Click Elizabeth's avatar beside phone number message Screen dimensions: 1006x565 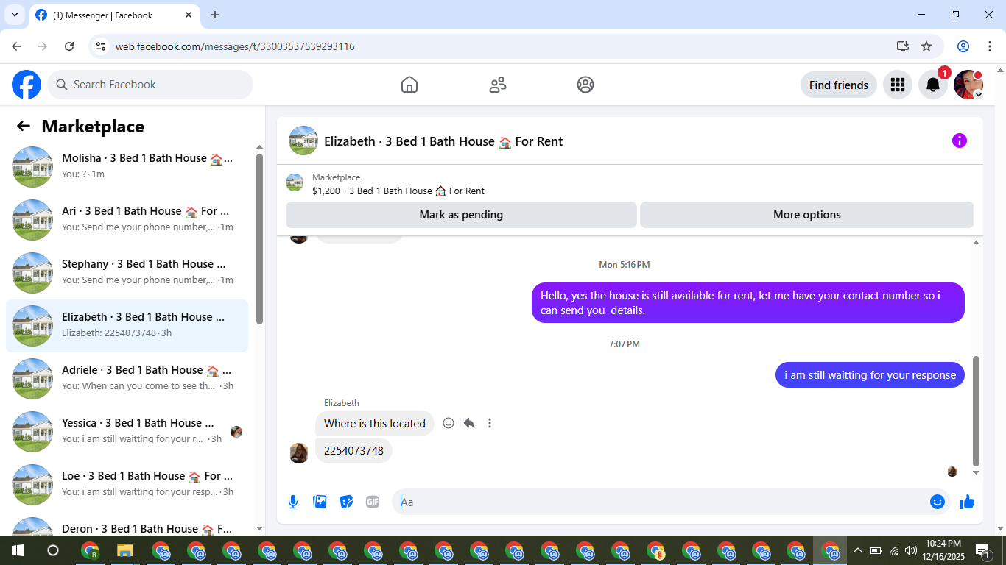click(x=299, y=452)
